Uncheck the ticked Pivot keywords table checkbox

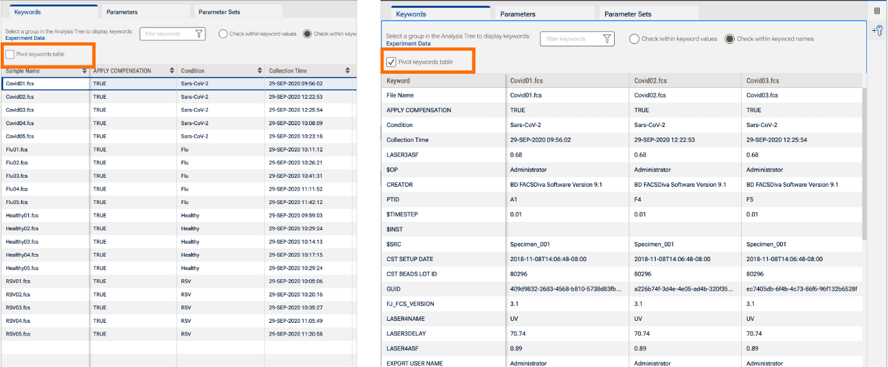(x=391, y=62)
